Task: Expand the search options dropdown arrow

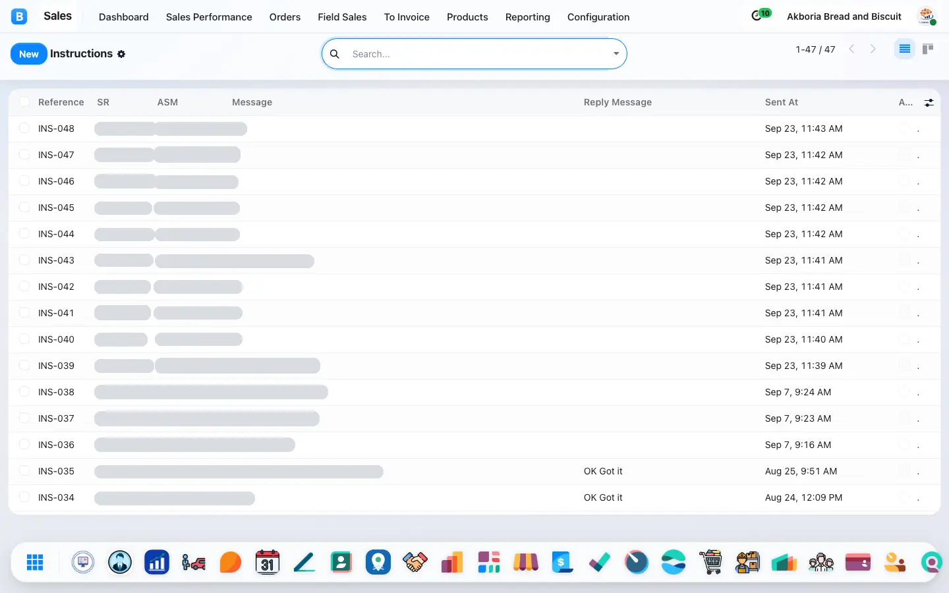Action: [x=616, y=54]
